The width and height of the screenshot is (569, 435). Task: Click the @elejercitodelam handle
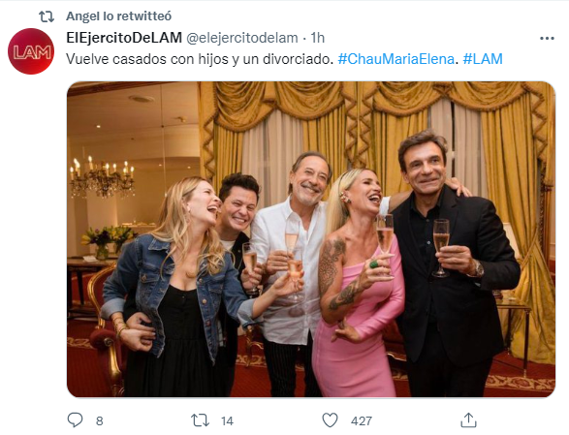[242, 38]
